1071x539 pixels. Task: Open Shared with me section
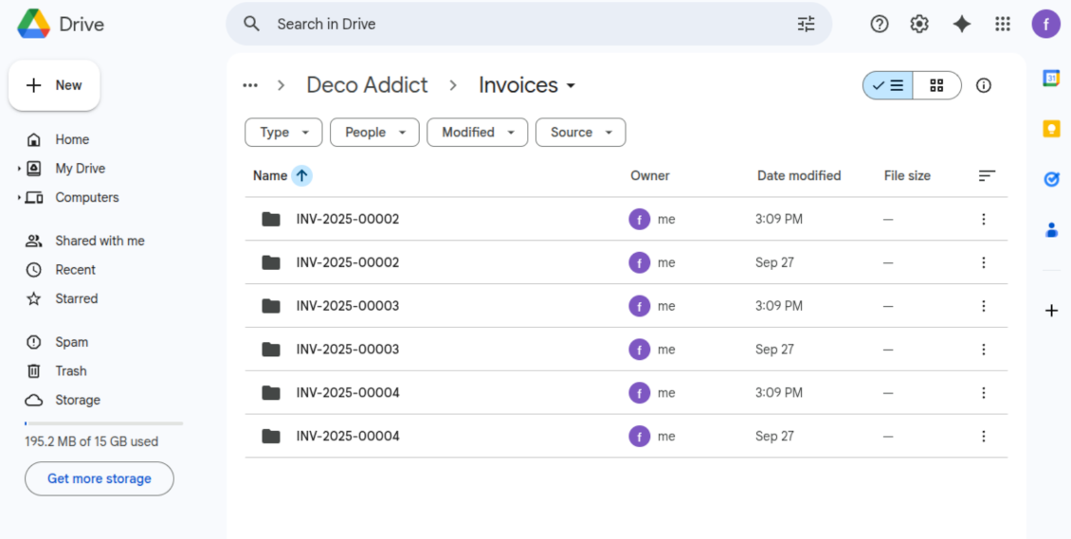point(100,241)
